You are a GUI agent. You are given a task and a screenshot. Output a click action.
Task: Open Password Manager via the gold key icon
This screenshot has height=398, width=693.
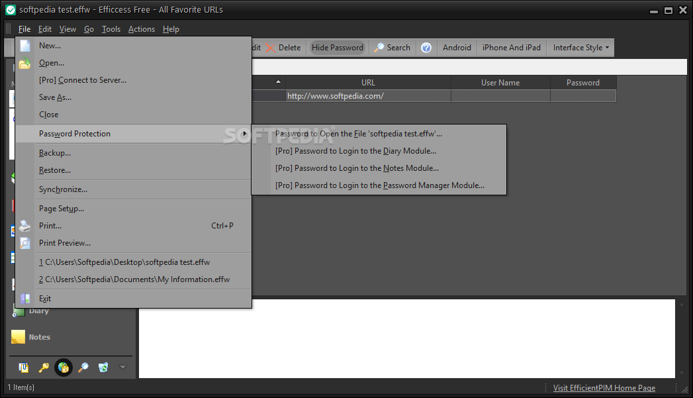coord(43,368)
